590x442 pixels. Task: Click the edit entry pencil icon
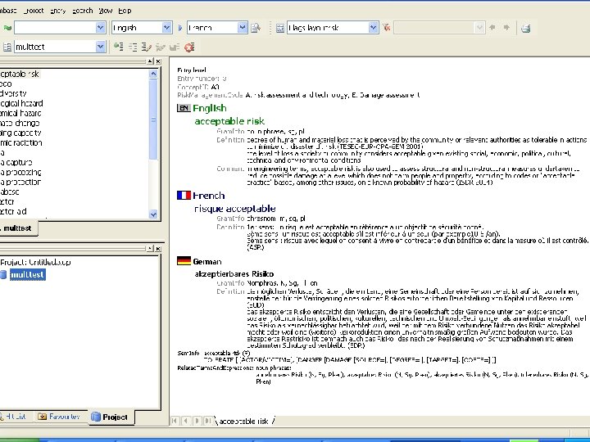(x=147, y=47)
